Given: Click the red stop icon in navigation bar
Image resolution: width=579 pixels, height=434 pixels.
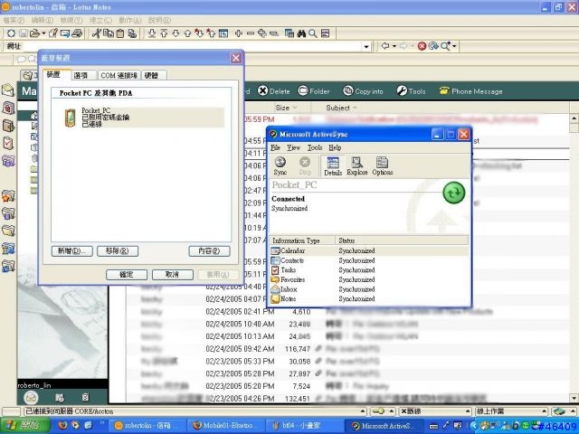Looking at the screenshot, I should coord(422,46).
